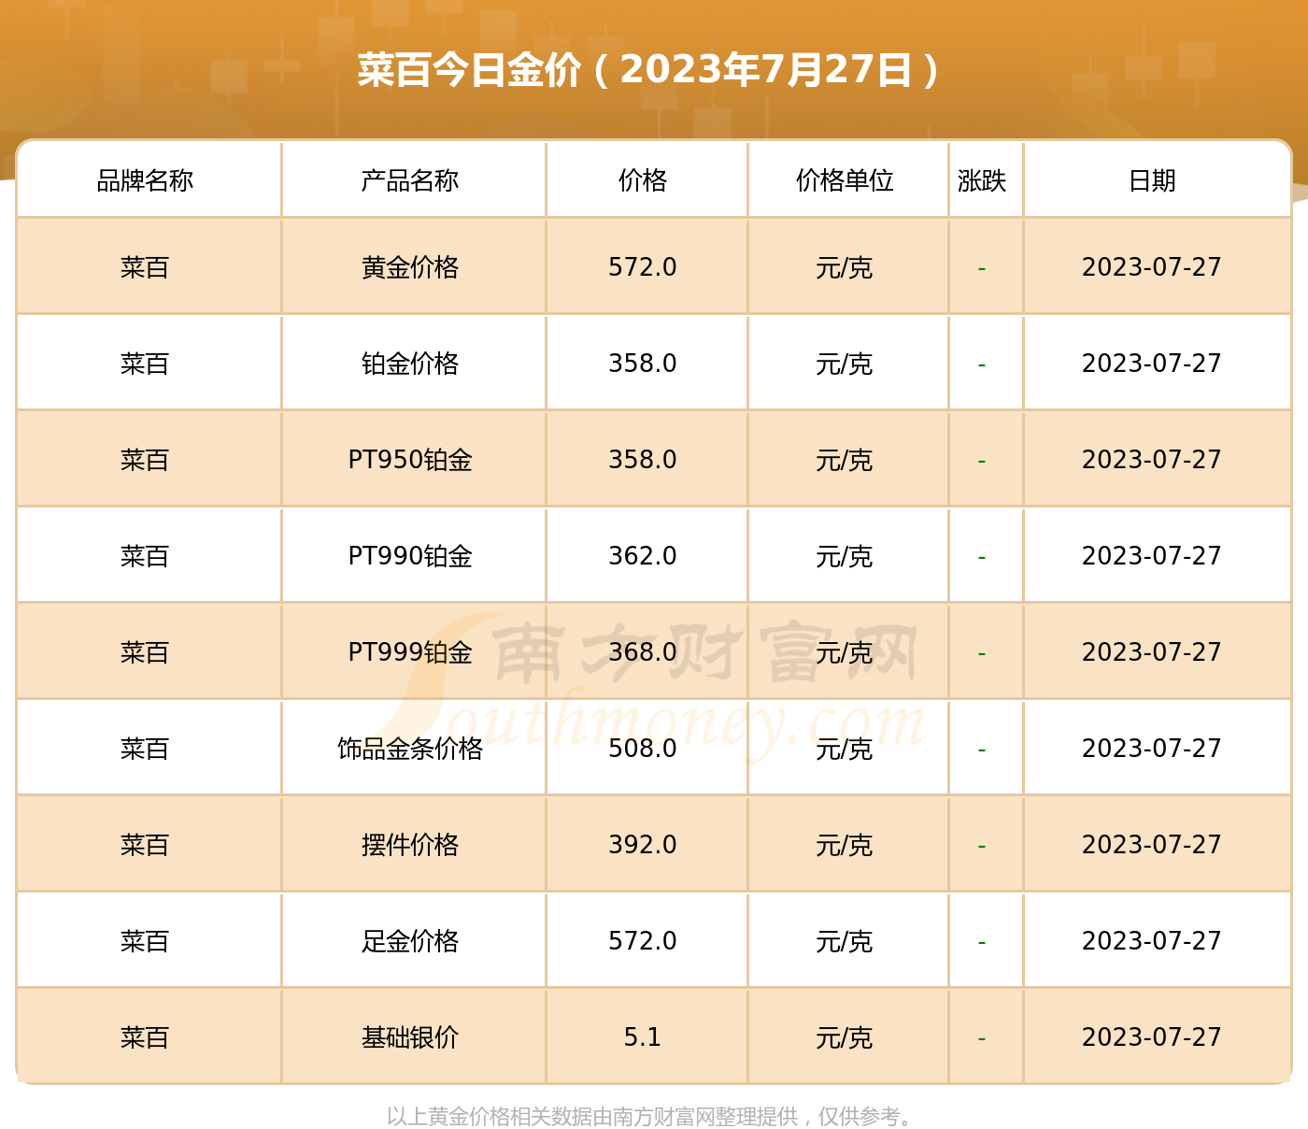The image size is (1308, 1129).
Task: Select price 392.0 in 摆件价格 row
Action: (643, 845)
